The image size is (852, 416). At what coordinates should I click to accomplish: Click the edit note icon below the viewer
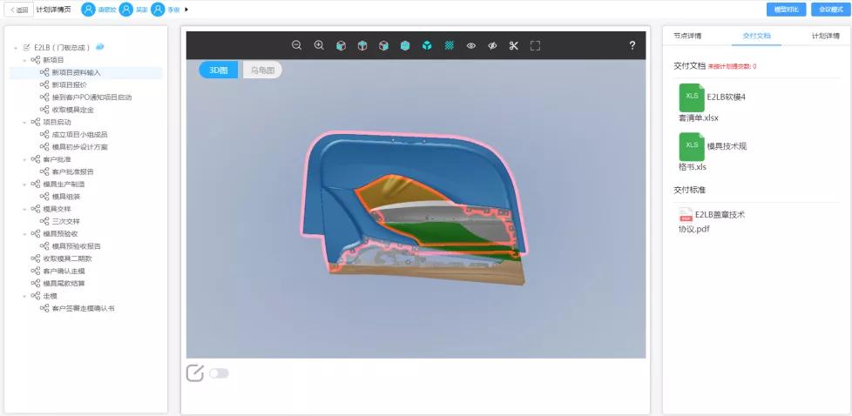(x=195, y=373)
